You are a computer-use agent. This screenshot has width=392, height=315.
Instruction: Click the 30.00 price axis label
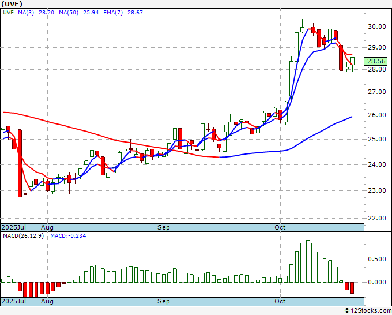pos(377,27)
